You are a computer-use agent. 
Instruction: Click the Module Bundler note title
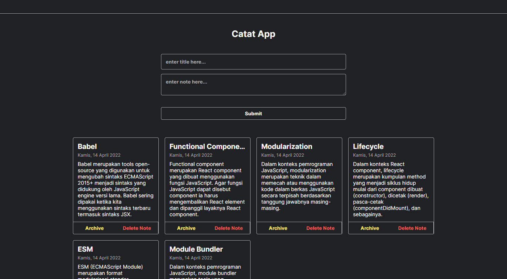pyautogui.click(x=196, y=249)
